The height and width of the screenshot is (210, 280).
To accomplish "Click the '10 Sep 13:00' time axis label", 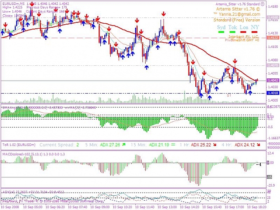I will [x=167, y=207].
